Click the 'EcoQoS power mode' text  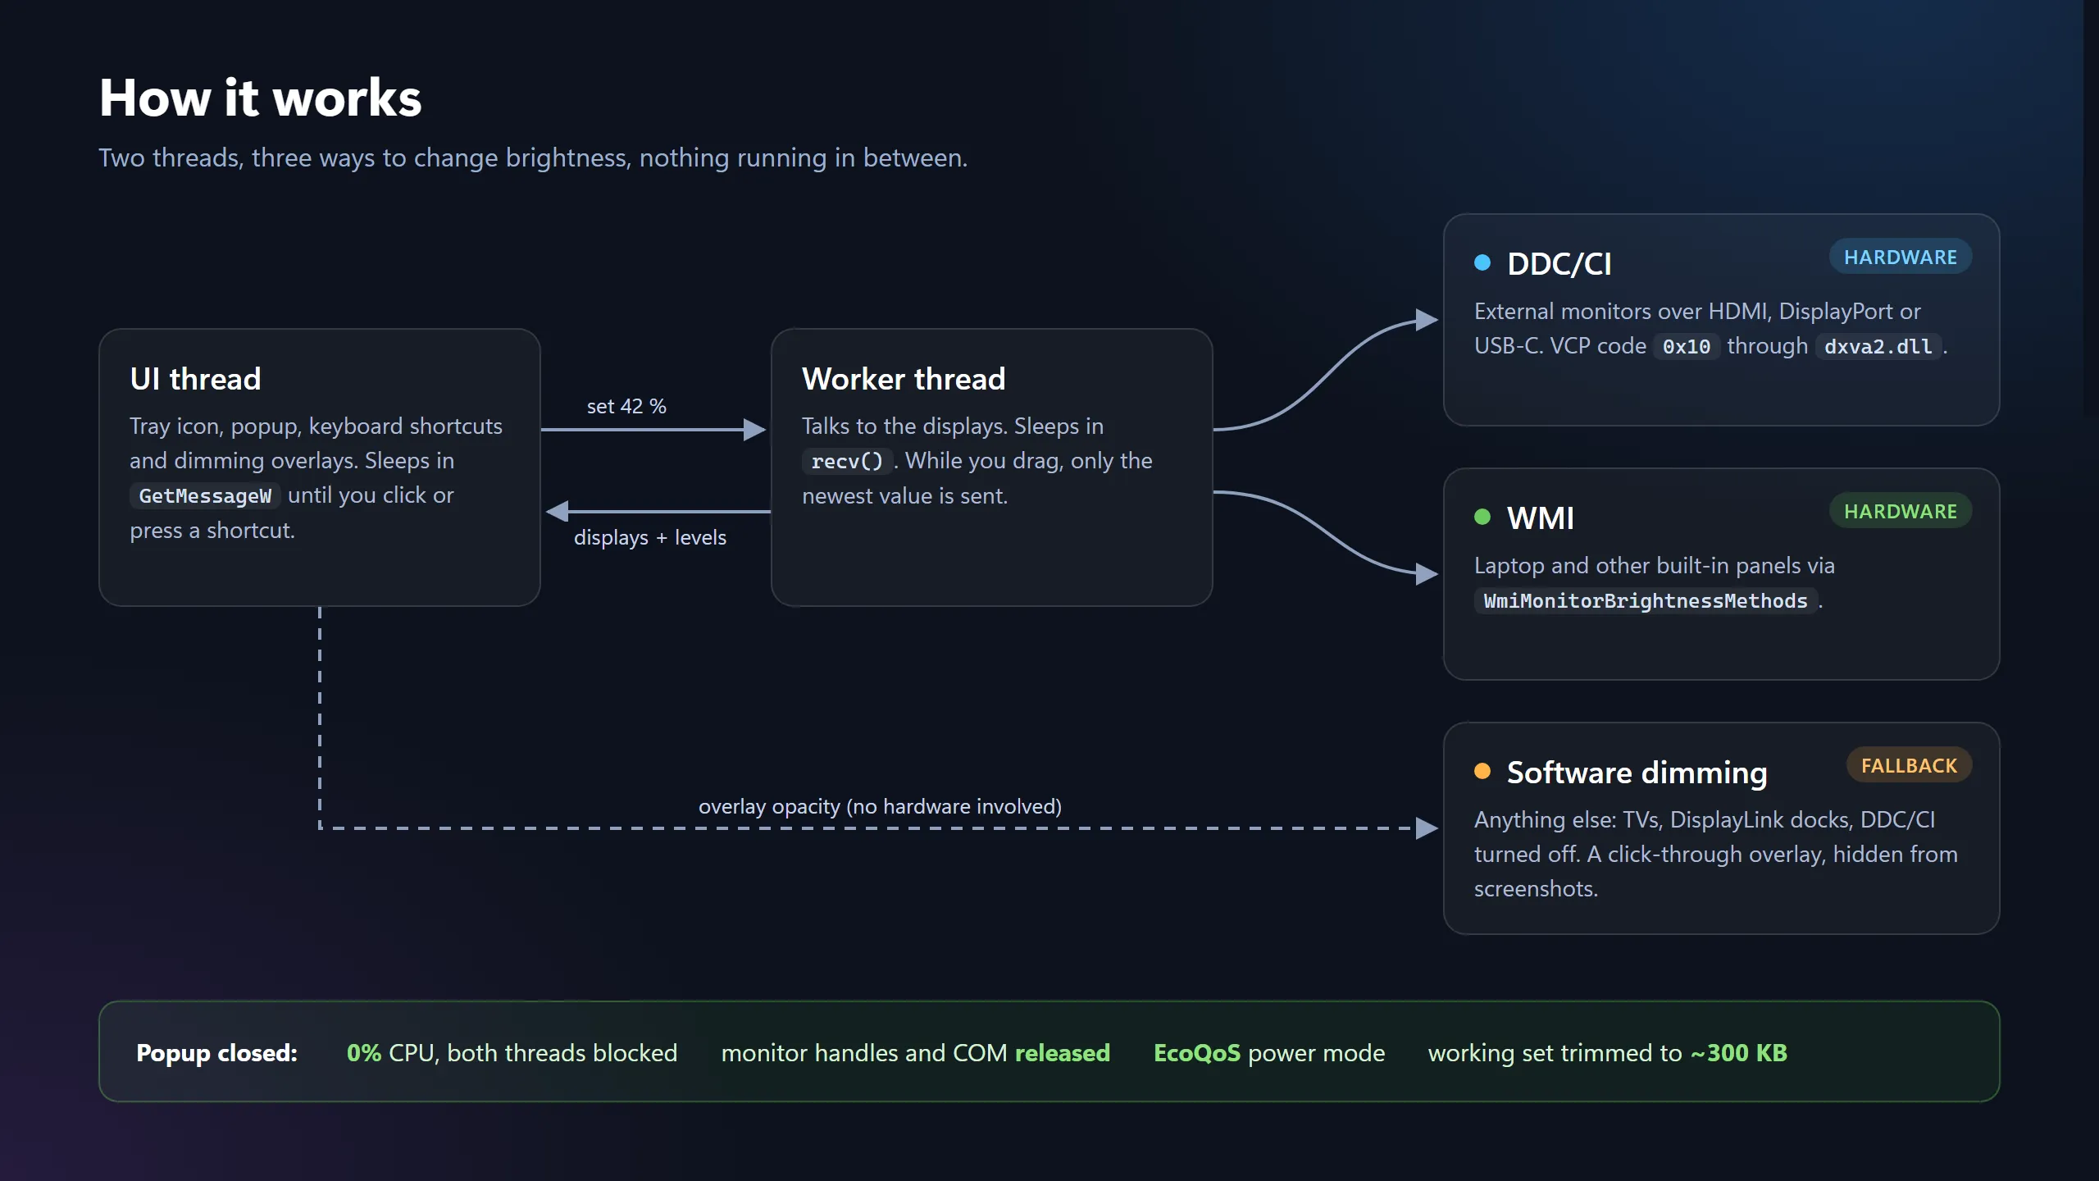[x=1269, y=1052]
